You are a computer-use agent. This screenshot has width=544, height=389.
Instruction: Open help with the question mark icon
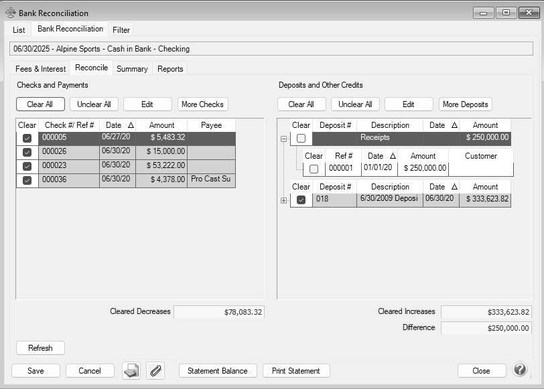click(x=519, y=370)
